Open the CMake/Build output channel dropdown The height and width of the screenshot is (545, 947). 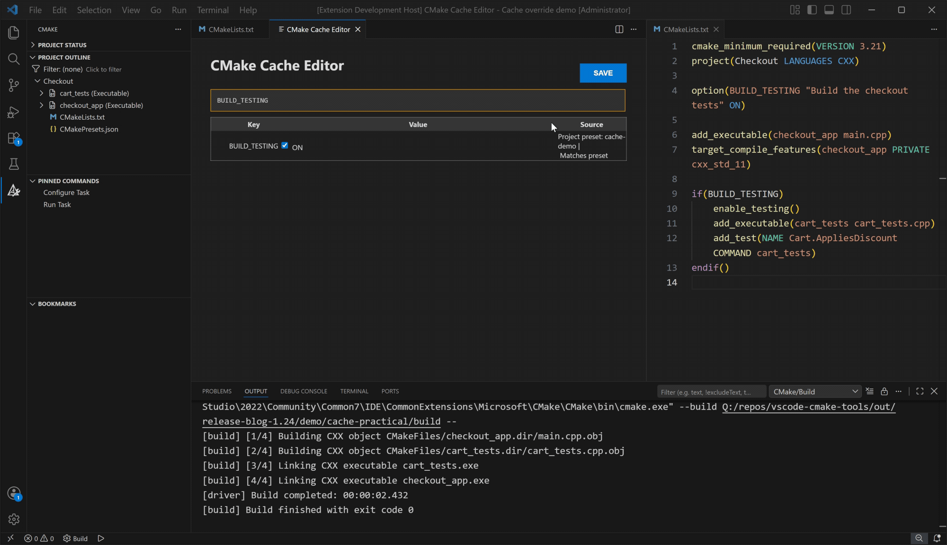[x=815, y=392]
